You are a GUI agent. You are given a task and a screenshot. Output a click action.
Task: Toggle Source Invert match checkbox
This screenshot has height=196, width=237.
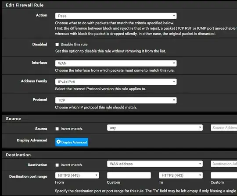pyautogui.click(x=57, y=129)
